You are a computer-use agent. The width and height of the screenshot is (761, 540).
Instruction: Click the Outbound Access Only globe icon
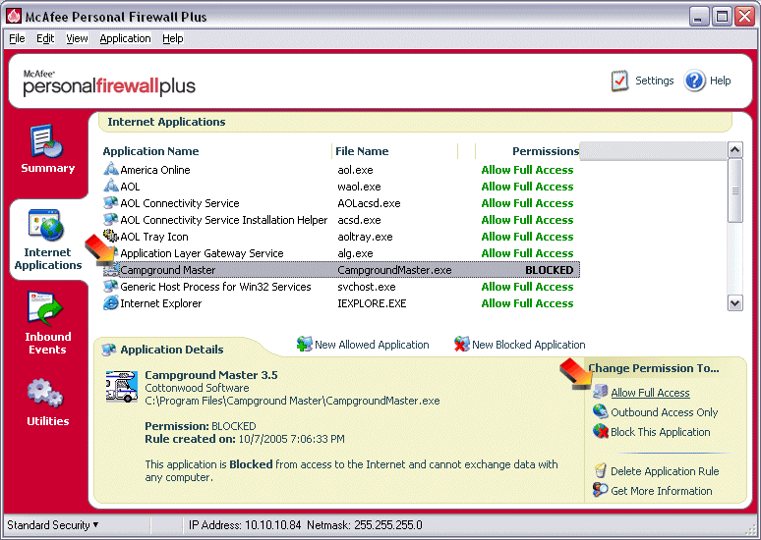[x=601, y=411]
